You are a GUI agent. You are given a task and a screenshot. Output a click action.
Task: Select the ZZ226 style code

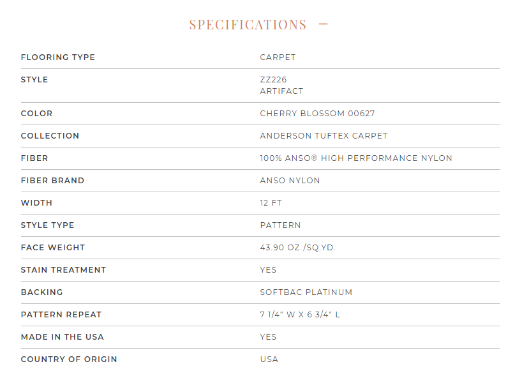point(273,80)
